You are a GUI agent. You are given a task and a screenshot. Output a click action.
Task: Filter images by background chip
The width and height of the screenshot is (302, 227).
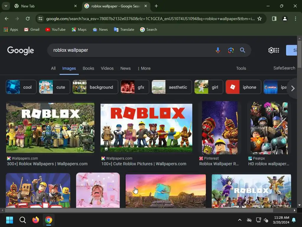click(95, 87)
